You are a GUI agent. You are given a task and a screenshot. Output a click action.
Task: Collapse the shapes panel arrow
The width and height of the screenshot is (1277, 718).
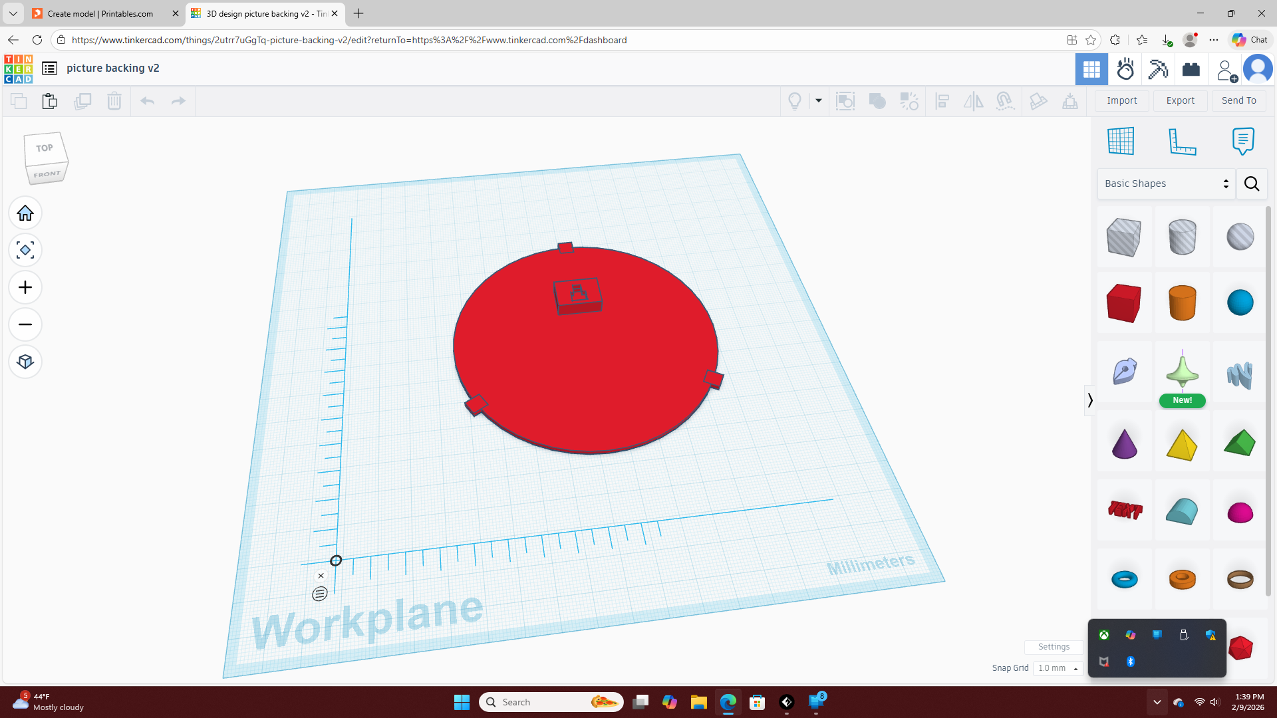coord(1089,400)
